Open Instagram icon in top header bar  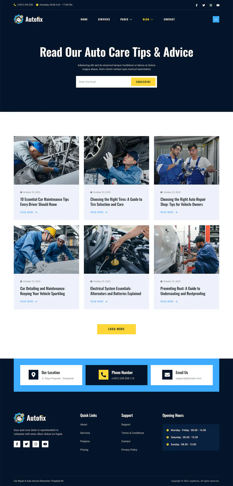pos(211,5)
